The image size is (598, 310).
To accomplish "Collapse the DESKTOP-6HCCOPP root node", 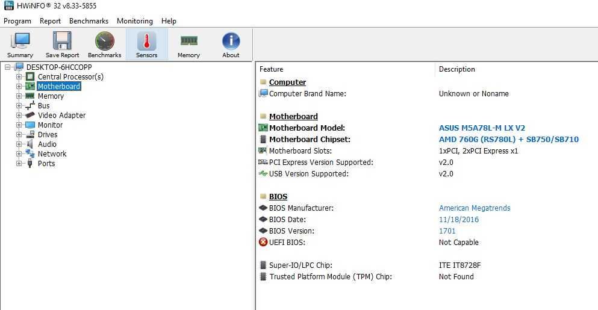I will [x=7, y=67].
